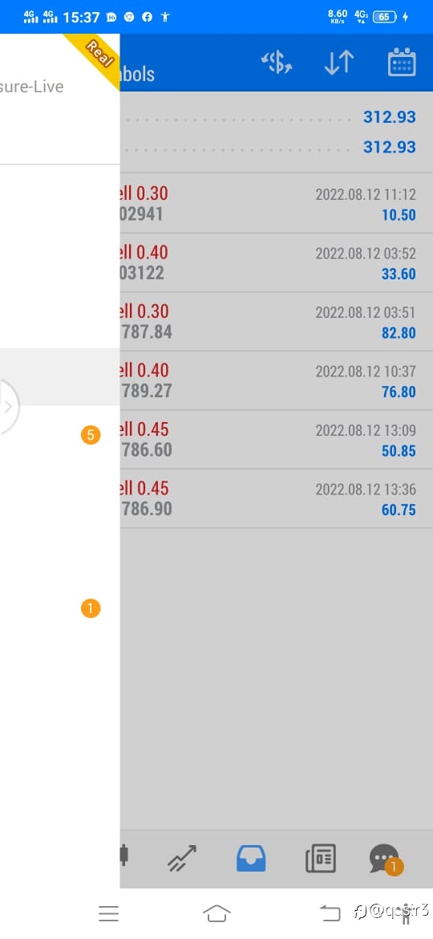Viewport: 433px width, 939px height.
Task: Select the trade dated 2022.08.12 10:37
Action: coord(277,381)
